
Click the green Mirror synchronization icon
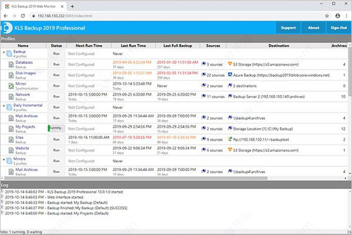coord(11,86)
